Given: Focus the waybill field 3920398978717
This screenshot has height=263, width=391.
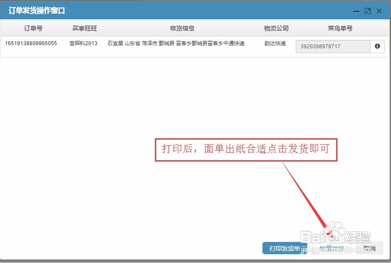Looking at the screenshot, I should coord(333,47).
